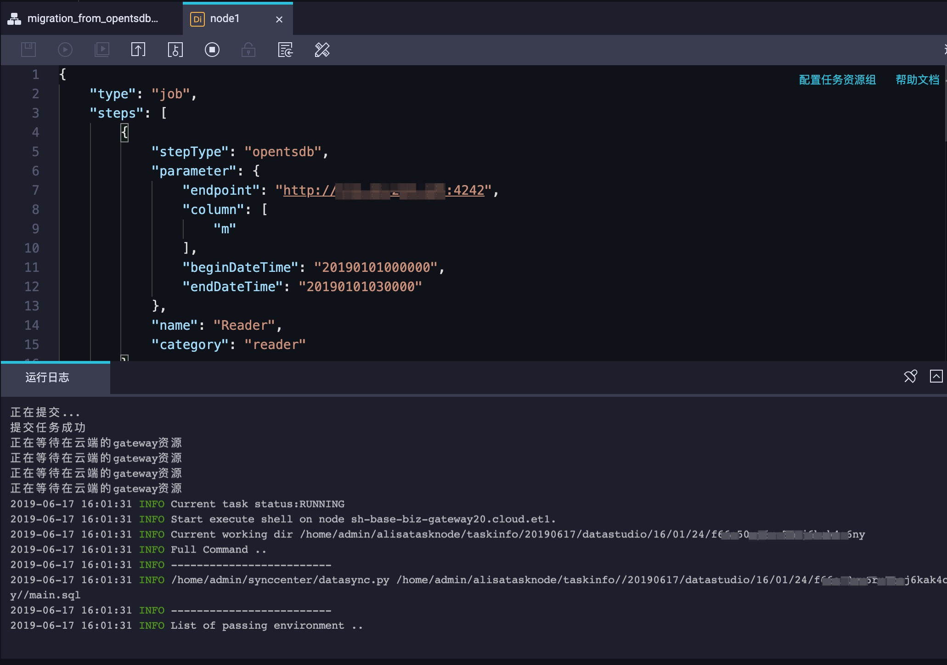The height and width of the screenshot is (665, 947).
Task: Click the Di icon on node1 tab
Action: [x=197, y=19]
